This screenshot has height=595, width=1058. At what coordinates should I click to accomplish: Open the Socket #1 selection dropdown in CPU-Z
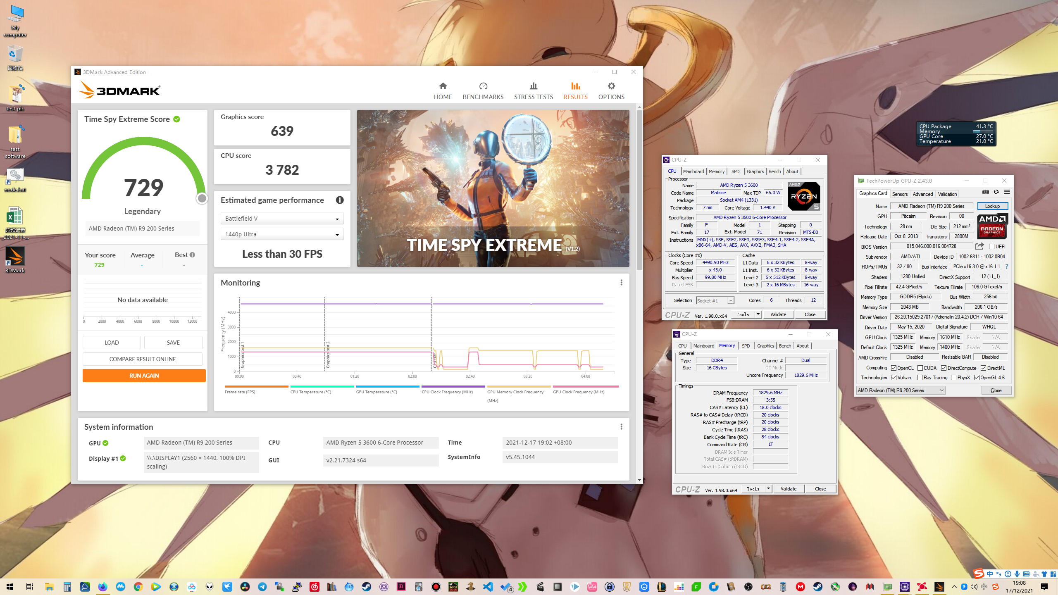(715, 300)
